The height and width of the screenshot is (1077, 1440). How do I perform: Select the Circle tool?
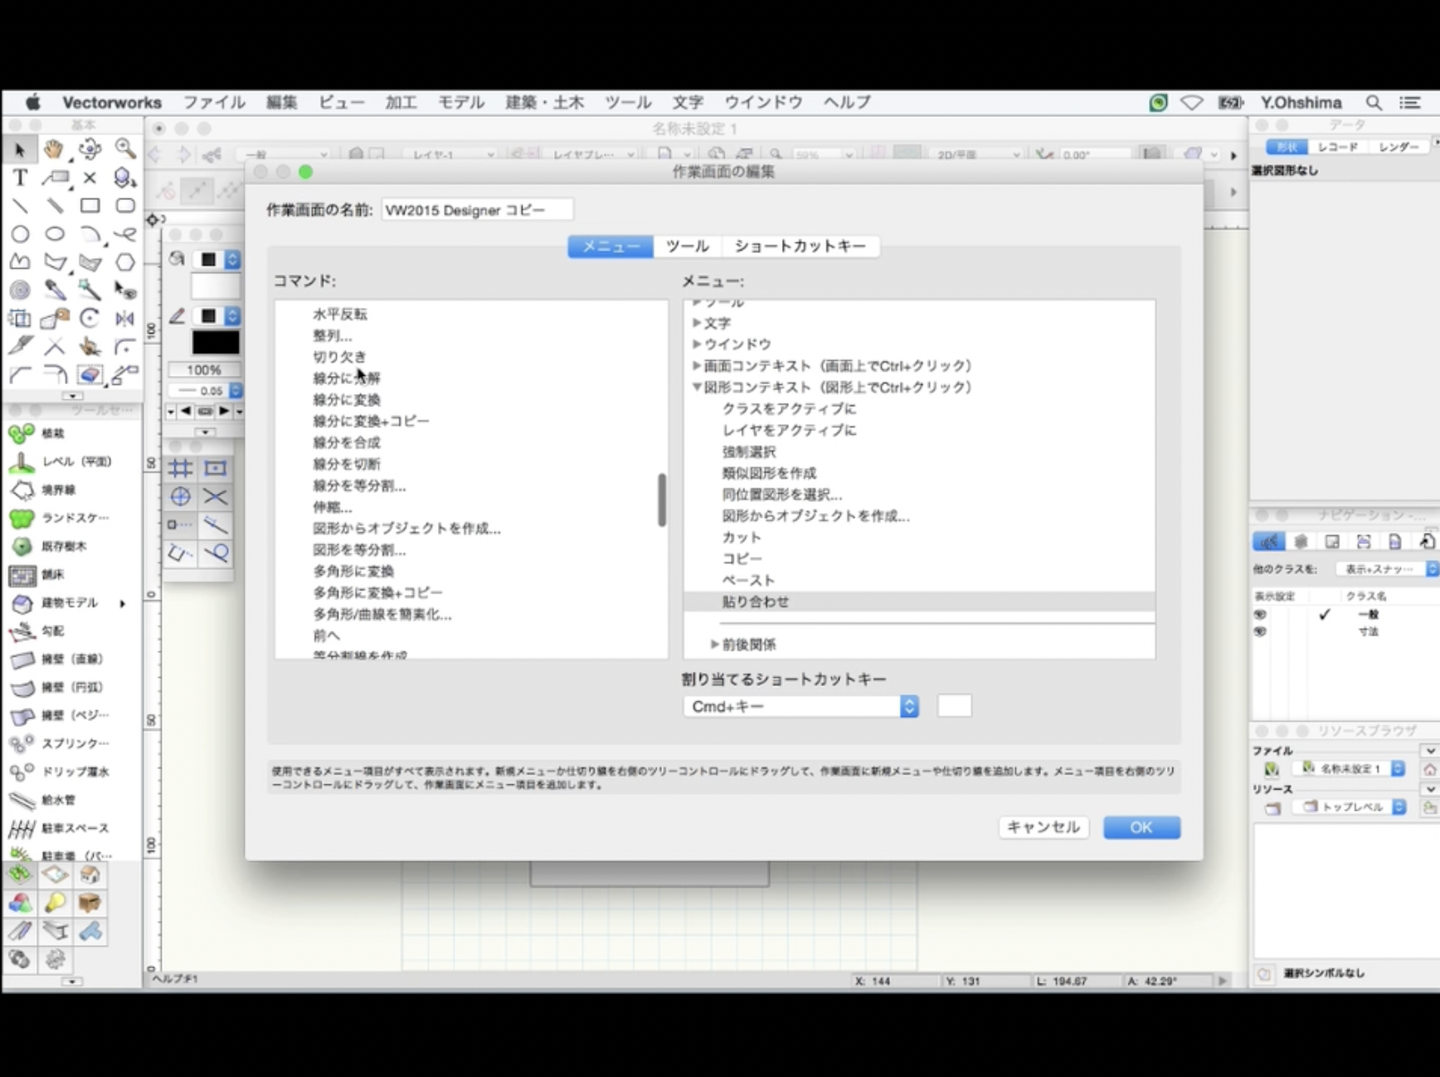[20, 234]
